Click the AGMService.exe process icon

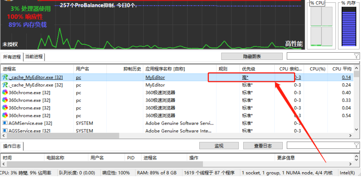pyautogui.click(x=5, y=123)
